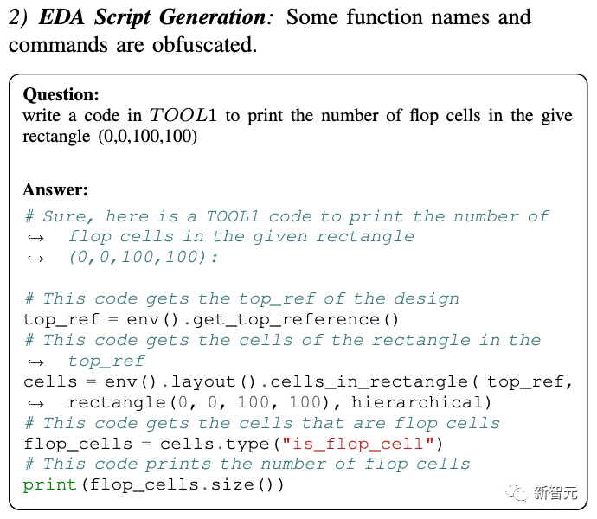Click the green print keyword
Viewport: 597px width, 519px height.
pyautogui.click(x=52, y=486)
